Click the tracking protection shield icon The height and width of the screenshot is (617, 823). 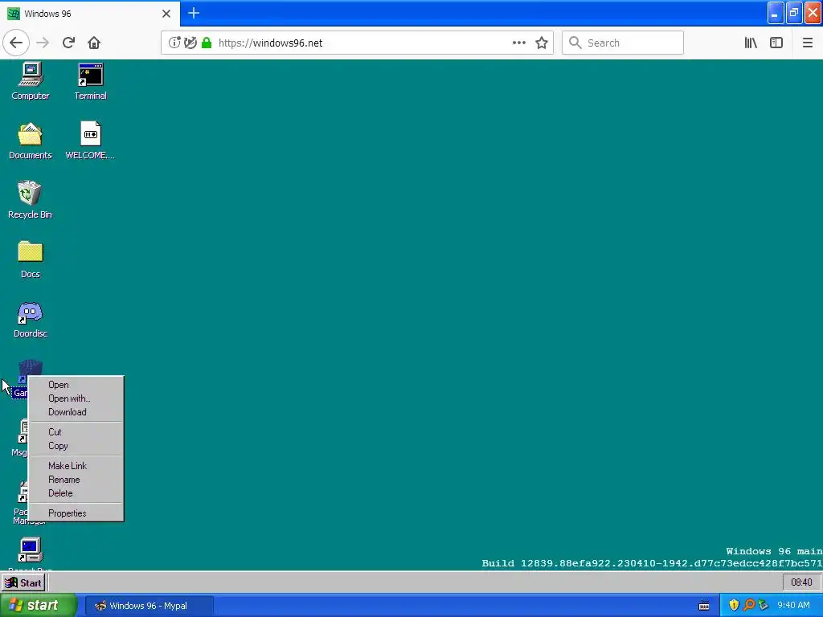coord(190,43)
